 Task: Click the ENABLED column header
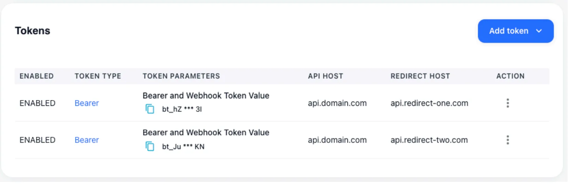(x=36, y=76)
